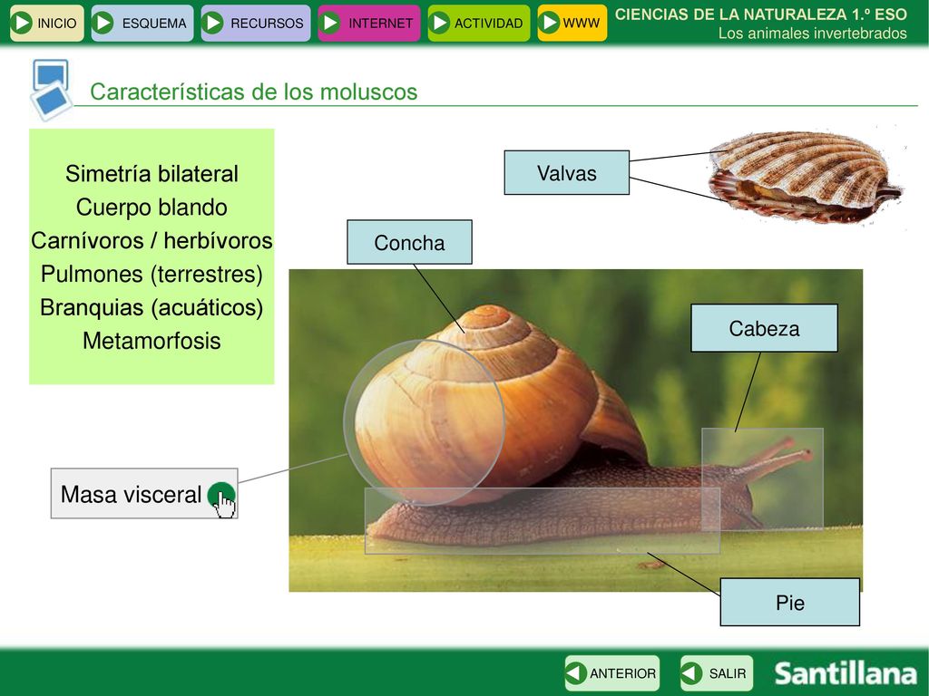
Task: Click the Pie label box
Action: [790, 602]
